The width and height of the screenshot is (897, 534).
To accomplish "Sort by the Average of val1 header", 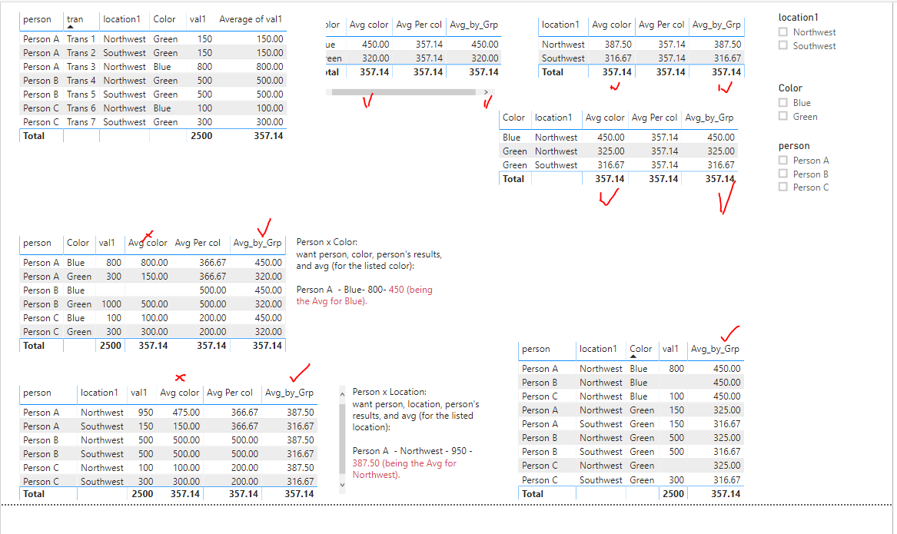I will 251,19.
